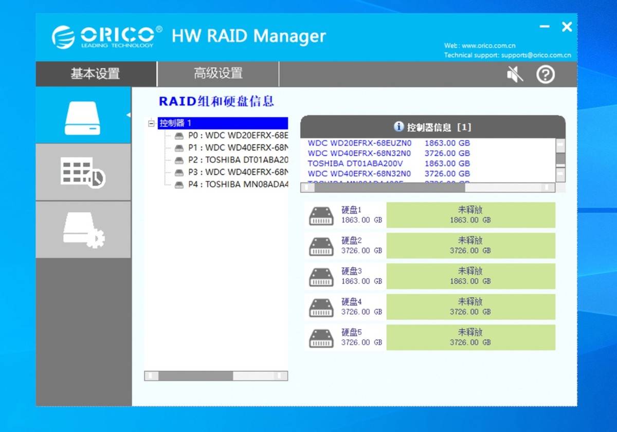
Task: Select P4 : TOSHIBA MN08ADA4 tree row
Action: tap(238, 185)
